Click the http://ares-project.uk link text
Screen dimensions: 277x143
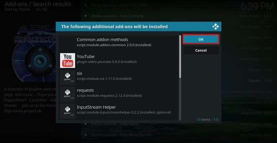coord(23,111)
